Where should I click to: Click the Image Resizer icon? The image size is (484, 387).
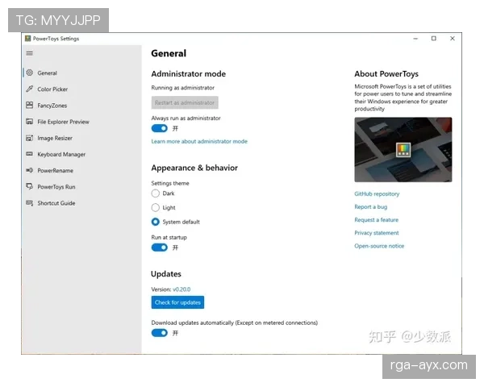coord(30,138)
